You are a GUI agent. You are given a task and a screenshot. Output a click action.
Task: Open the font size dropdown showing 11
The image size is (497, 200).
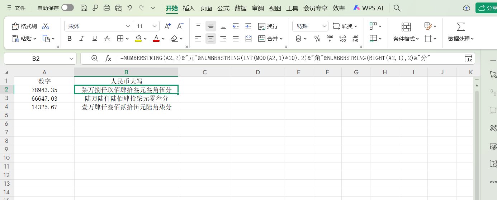155,26
